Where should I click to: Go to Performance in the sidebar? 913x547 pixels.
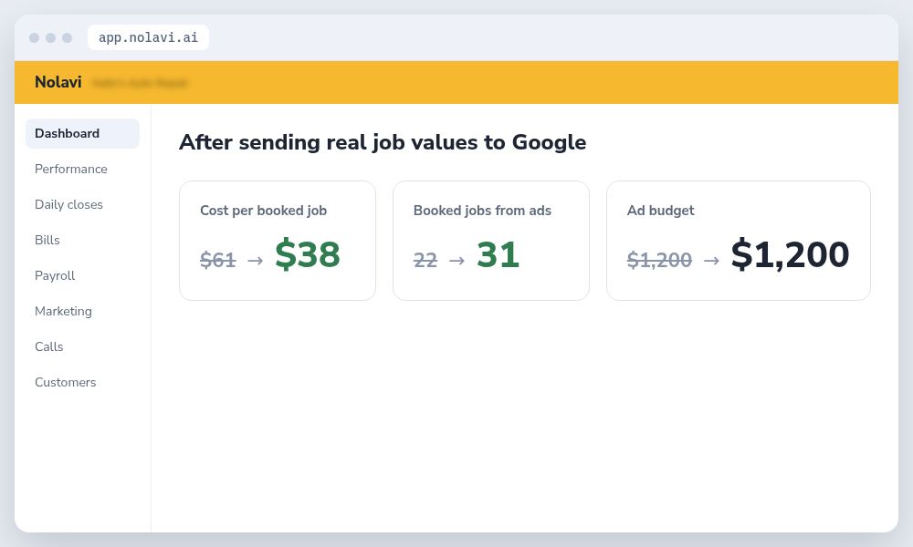coord(71,170)
